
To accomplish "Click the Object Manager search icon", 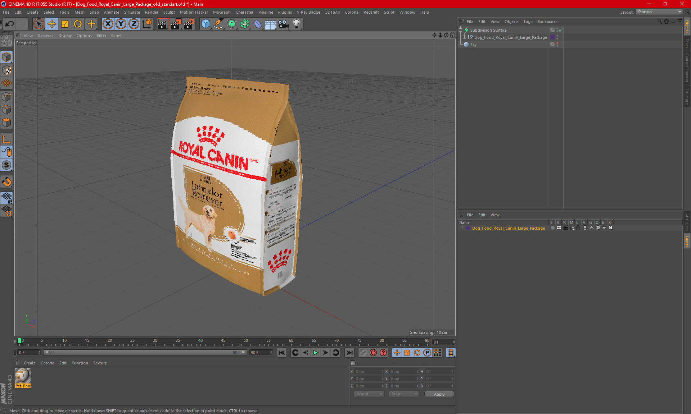I will tap(660, 22).
